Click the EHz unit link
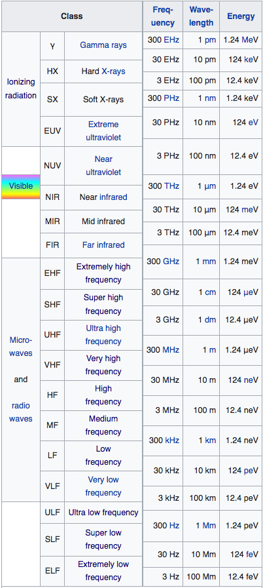Viewport: 263px width, 588px height. pyautogui.click(x=171, y=40)
